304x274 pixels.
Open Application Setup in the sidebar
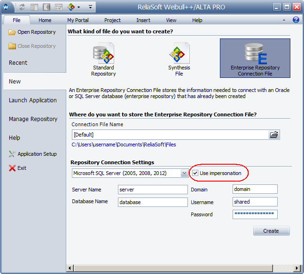[x=37, y=154]
